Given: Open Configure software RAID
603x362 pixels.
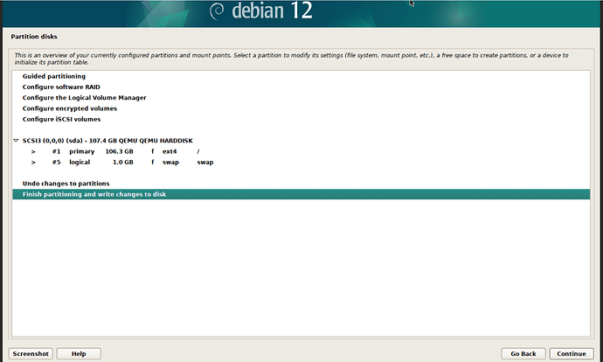Looking at the screenshot, I should (61, 87).
